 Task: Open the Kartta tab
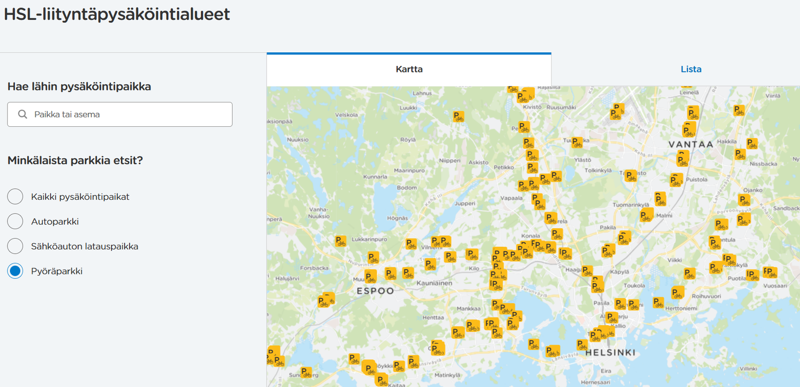click(x=409, y=69)
